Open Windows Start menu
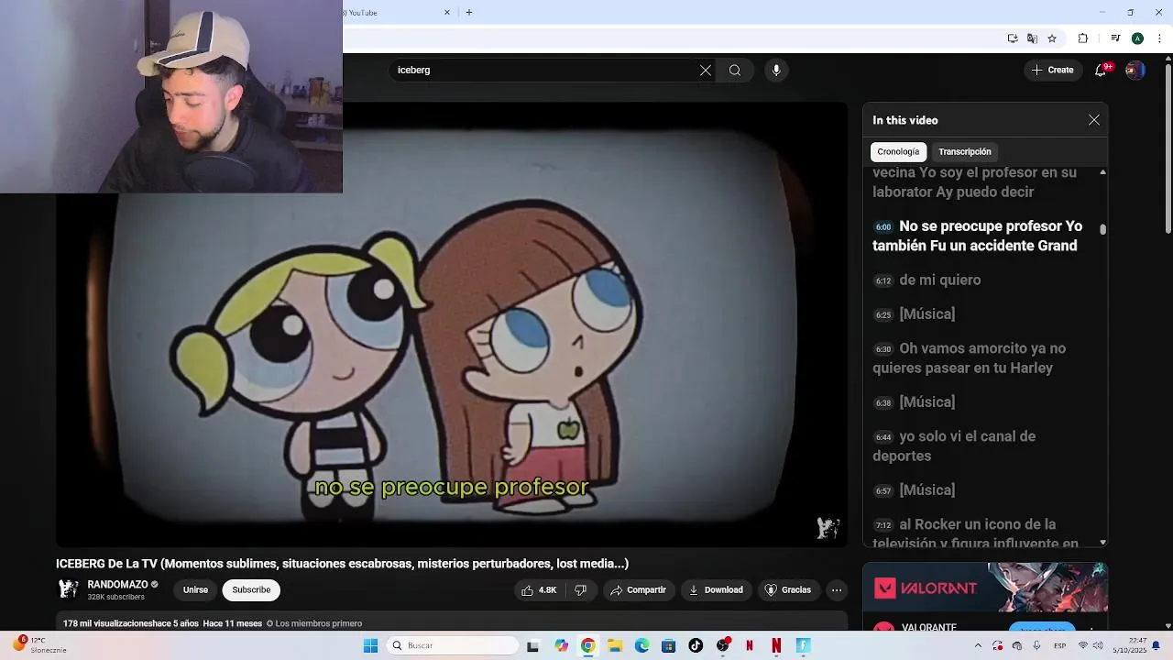 370,645
